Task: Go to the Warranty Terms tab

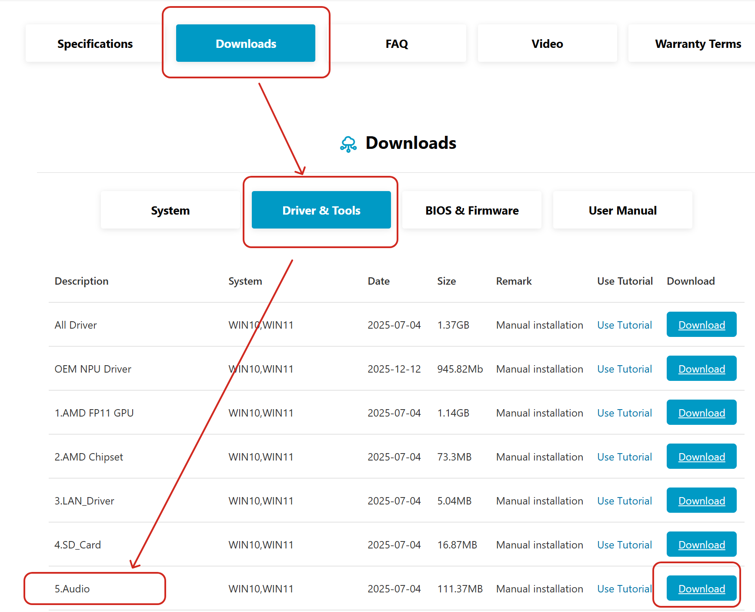Action: (x=698, y=44)
